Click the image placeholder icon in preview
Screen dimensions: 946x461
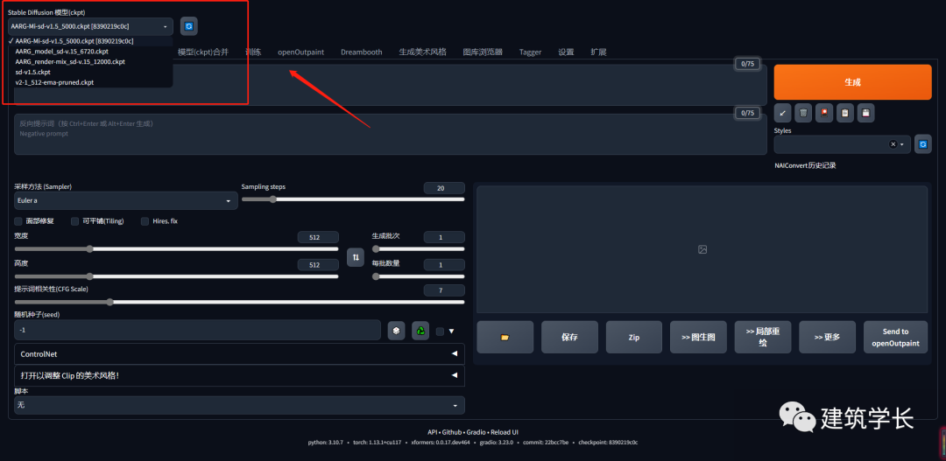click(702, 249)
